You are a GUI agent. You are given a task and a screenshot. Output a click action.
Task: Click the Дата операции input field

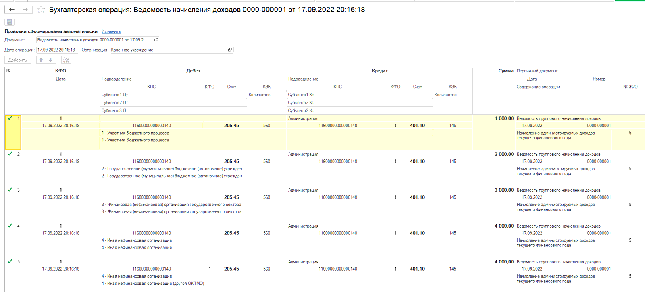point(57,50)
